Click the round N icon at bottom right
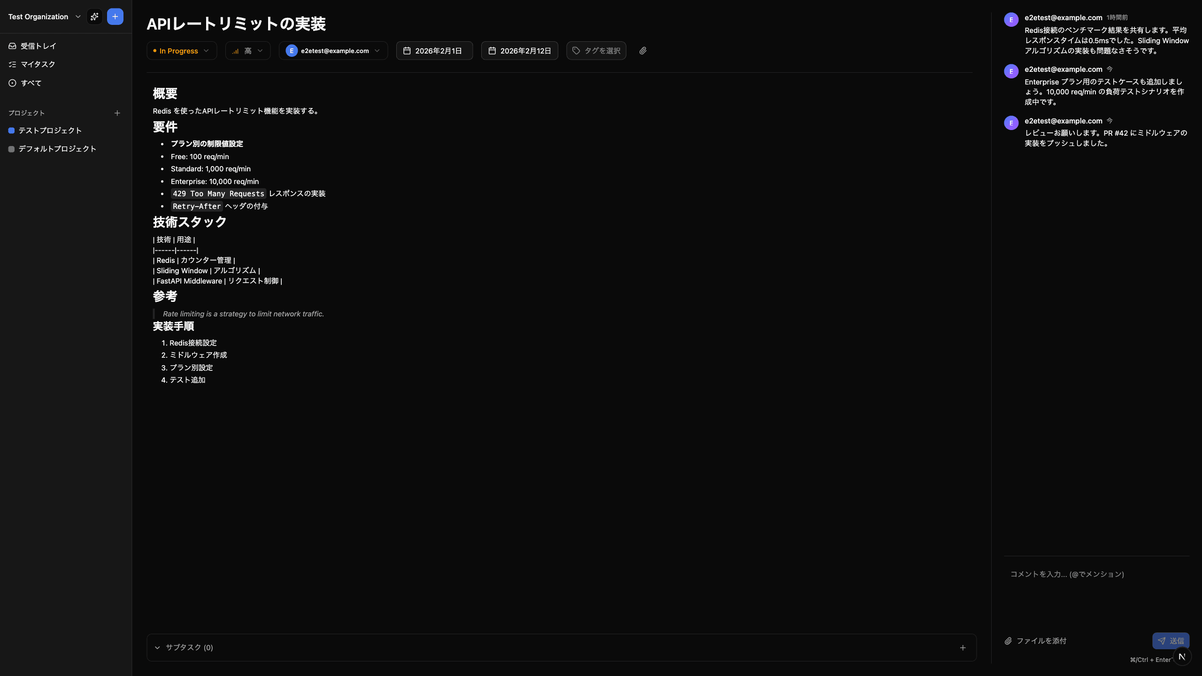The image size is (1202, 676). click(1182, 657)
